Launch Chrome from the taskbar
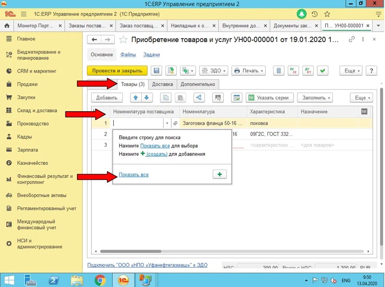385x287 pixels. [x=100, y=280]
